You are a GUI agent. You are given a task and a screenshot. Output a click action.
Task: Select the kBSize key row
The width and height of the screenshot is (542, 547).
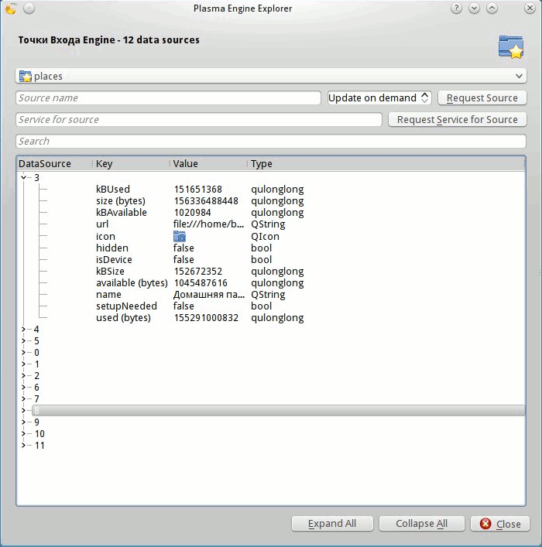110,271
